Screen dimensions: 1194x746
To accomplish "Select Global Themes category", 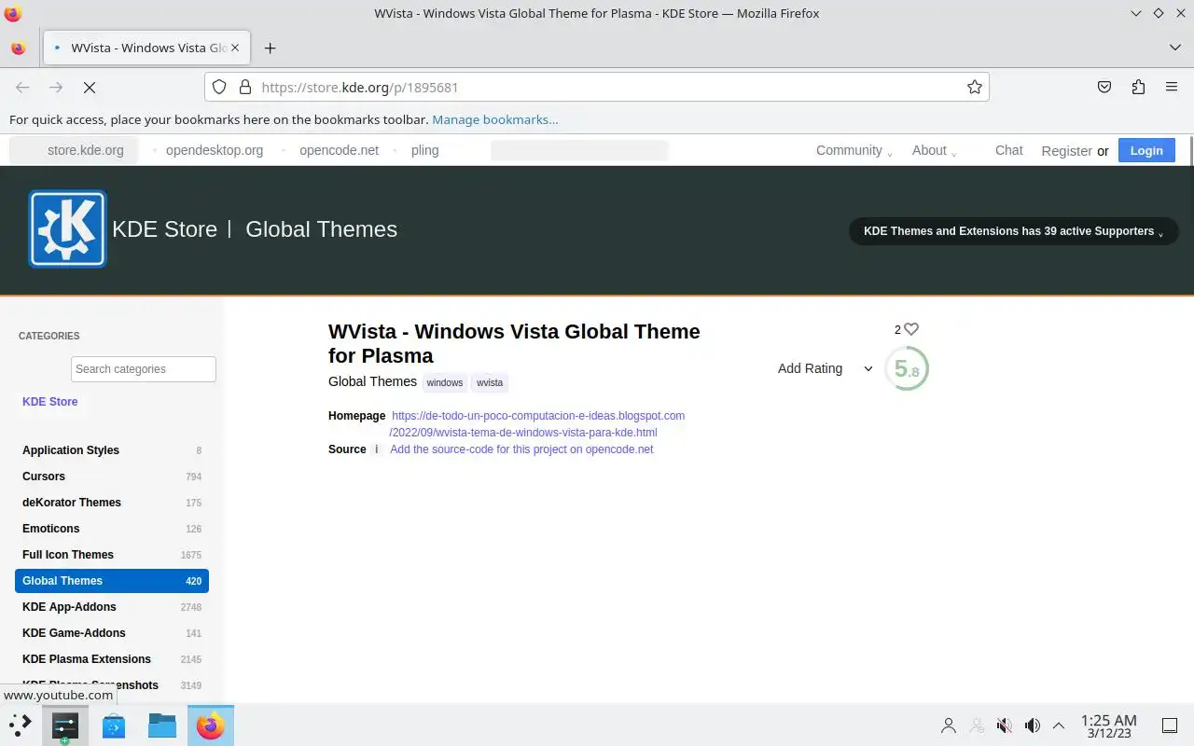I will click(x=112, y=581).
